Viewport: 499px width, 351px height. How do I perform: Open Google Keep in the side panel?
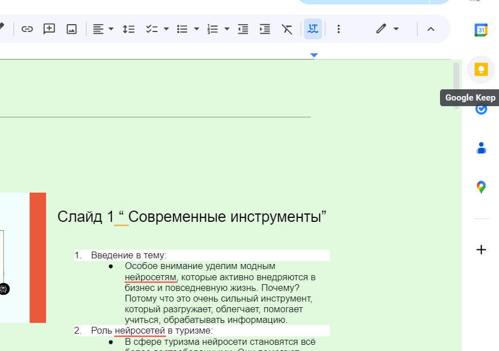point(481,69)
